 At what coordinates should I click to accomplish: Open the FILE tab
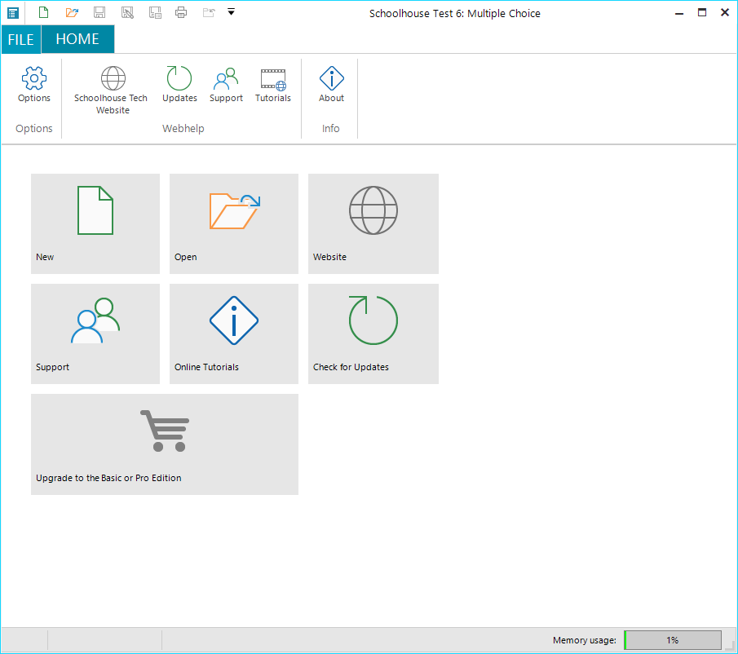point(21,39)
